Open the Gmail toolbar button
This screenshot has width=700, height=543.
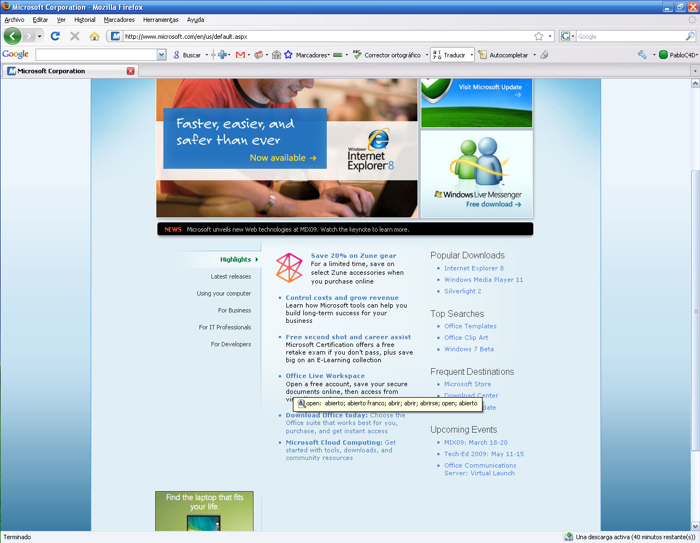coord(240,55)
